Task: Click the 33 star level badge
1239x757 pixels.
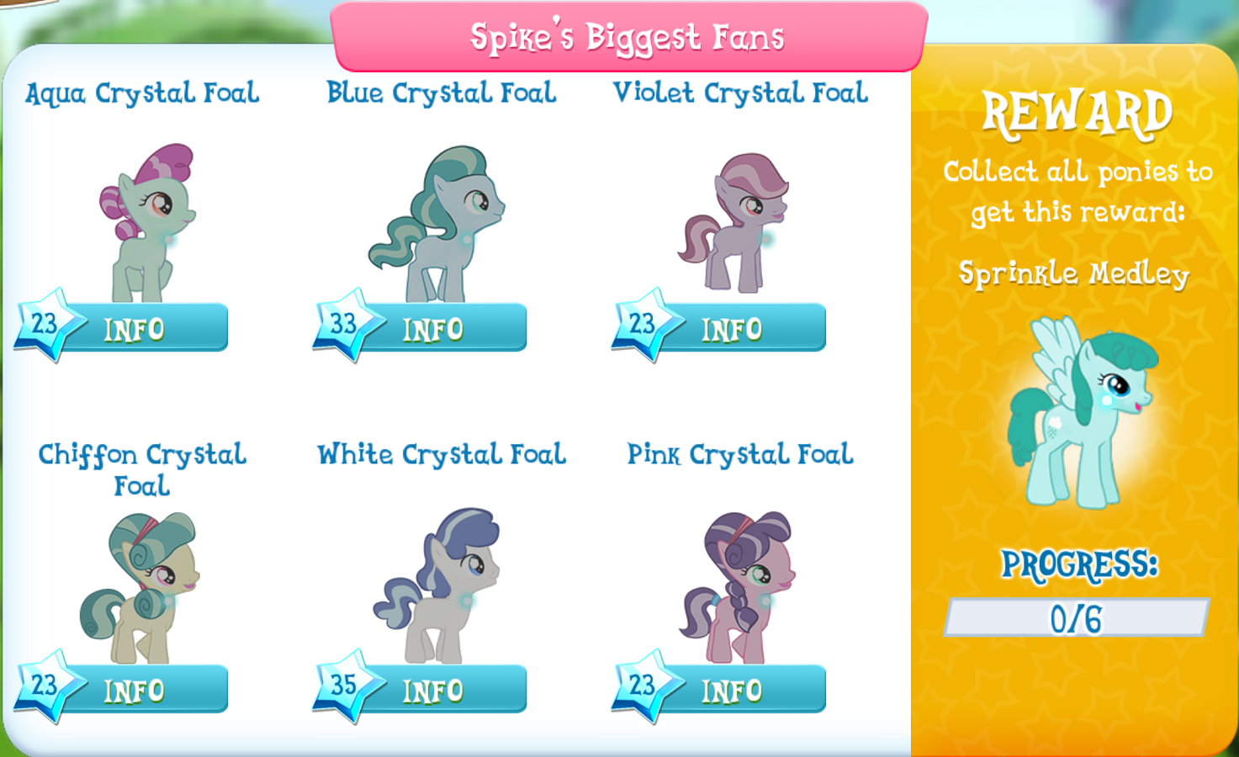Action: point(343,324)
